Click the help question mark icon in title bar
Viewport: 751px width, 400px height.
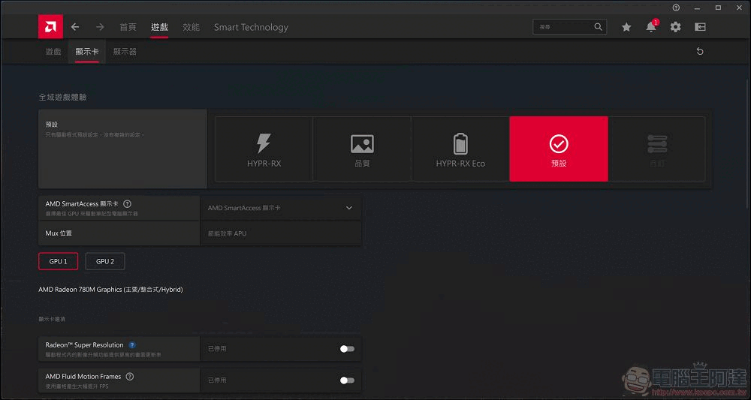(676, 8)
